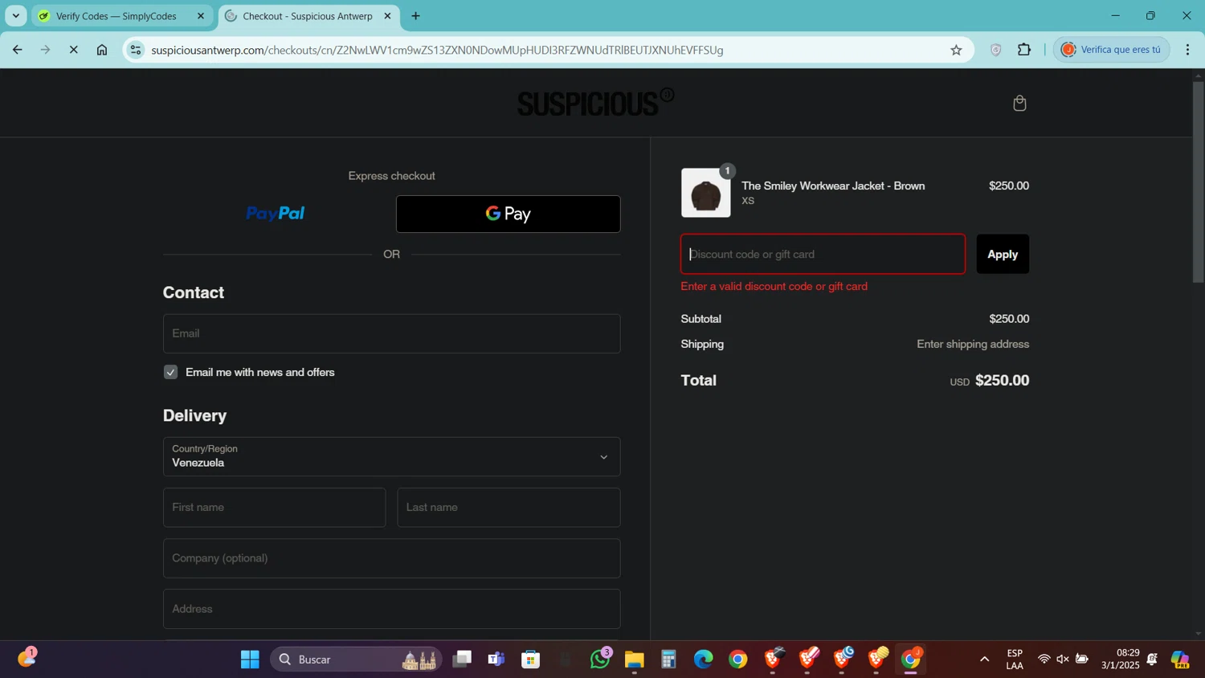Click the Address input field

pyautogui.click(x=391, y=609)
